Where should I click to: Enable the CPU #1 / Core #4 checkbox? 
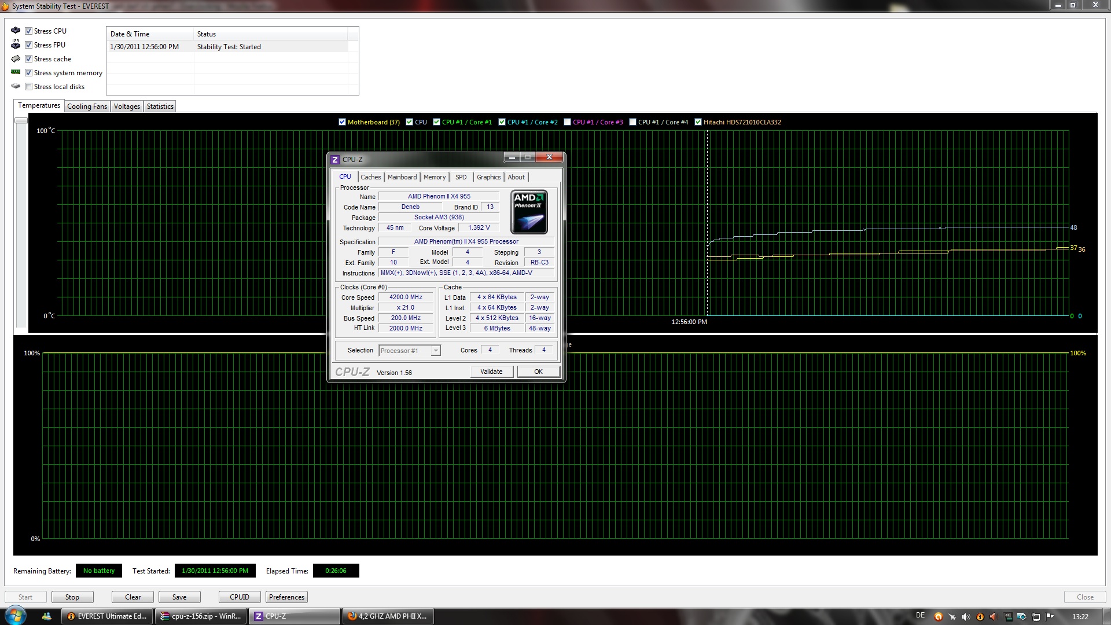[632, 122]
